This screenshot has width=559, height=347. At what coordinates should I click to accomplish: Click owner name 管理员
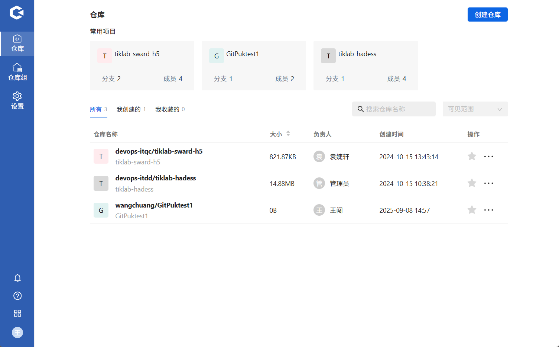click(x=339, y=184)
